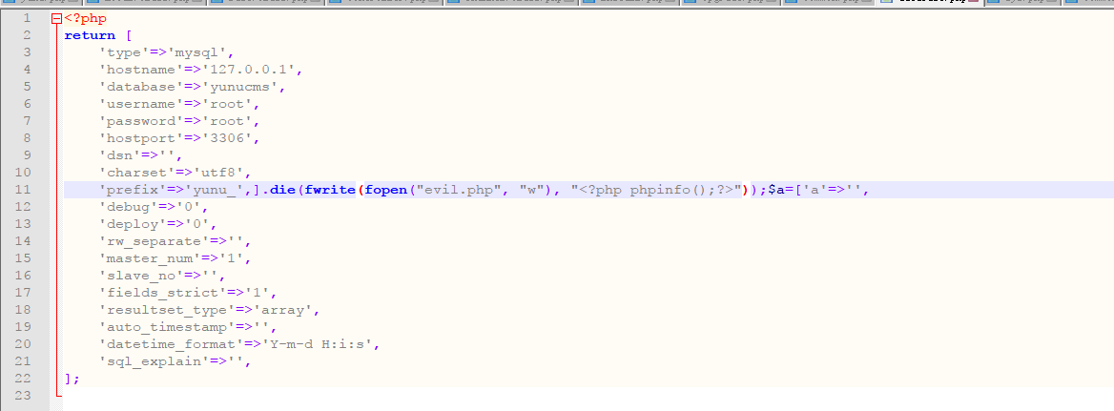The height and width of the screenshot is (411, 1114).
Task: Click the <?php opening tag on line 1
Action: pyautogui.click(x=85, y=19)
